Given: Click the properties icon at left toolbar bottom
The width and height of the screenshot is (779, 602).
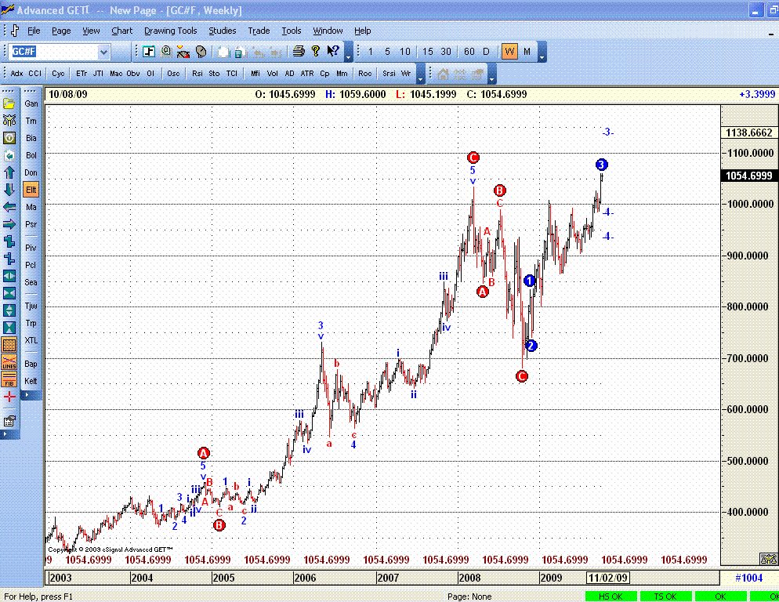Looking at the screenshot, I should pyautogui.click(x=9, y=421).
